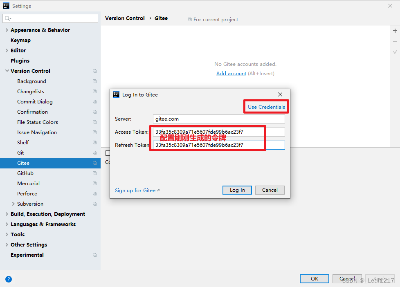
Task: Click the Server input field
Action: click(219, 119)
